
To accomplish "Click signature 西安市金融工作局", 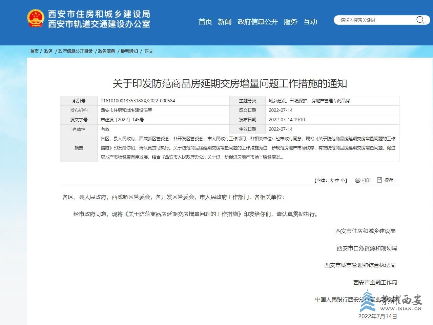I will click(x=375, y=283).
